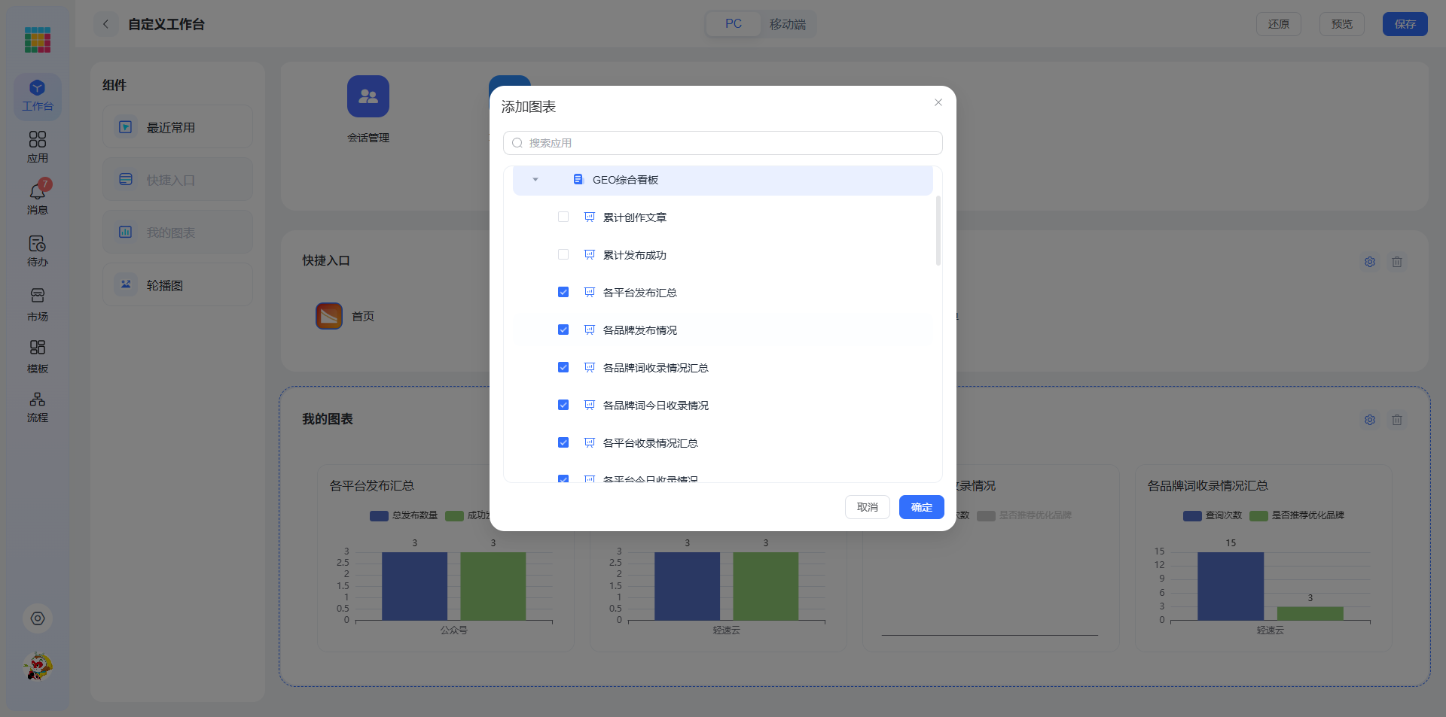This screenshot has width=1446, height=717.
Task: Select the 最近常用 component
Action: (x=178, y=127)
